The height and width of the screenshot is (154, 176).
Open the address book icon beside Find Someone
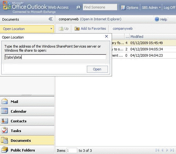pyautogui.click(x=78, y=8)
